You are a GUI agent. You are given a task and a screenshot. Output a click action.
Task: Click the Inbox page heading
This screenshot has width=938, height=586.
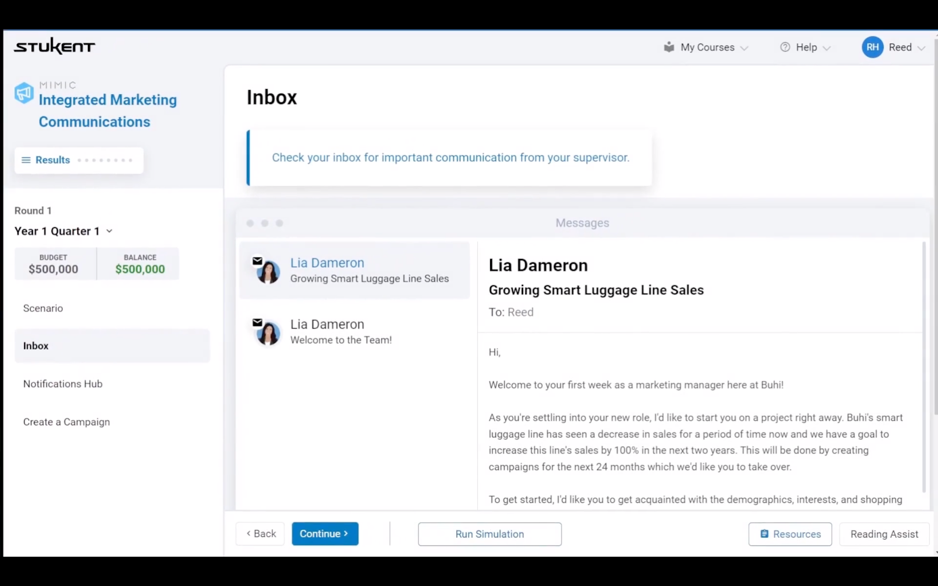click(x=271, y=97)
